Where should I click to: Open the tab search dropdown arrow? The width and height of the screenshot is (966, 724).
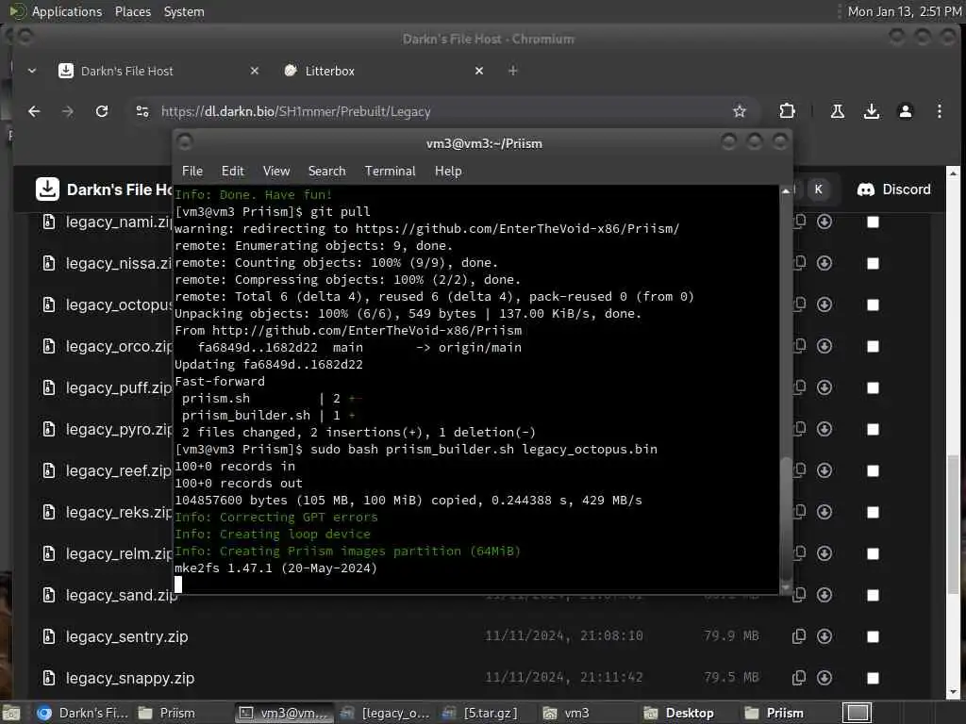[32, 71]
